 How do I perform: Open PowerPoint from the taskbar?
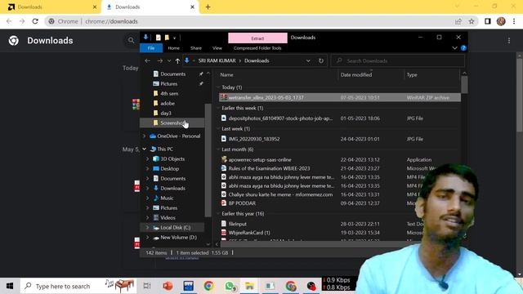coord(168,286)
